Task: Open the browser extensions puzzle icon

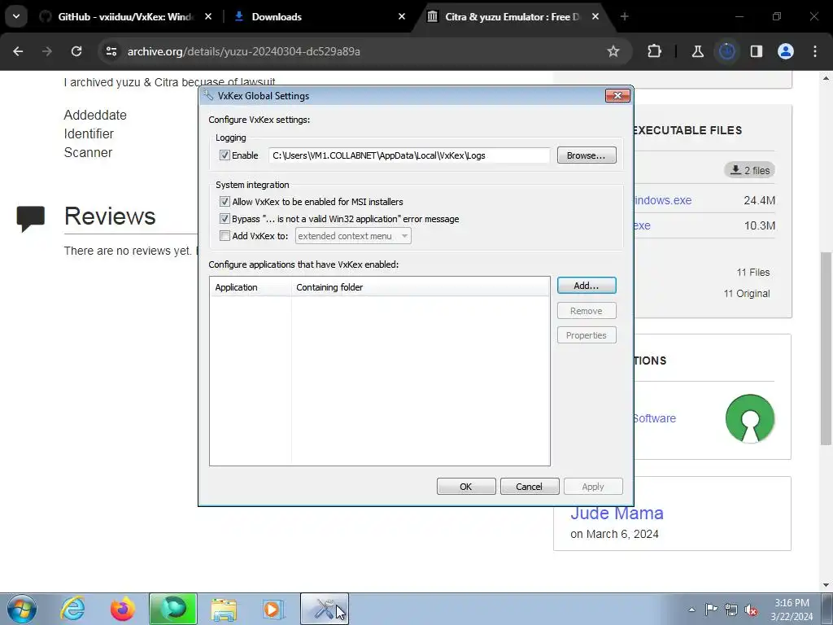Action: 655,51
